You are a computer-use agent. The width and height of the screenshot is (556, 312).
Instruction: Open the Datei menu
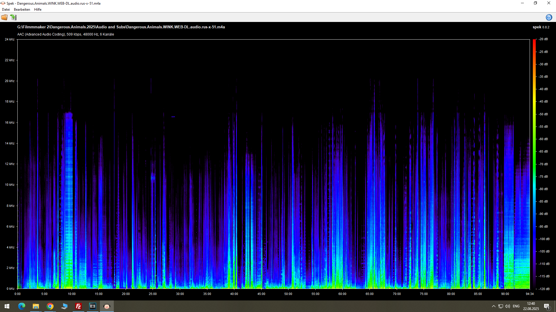pos(6,10)
